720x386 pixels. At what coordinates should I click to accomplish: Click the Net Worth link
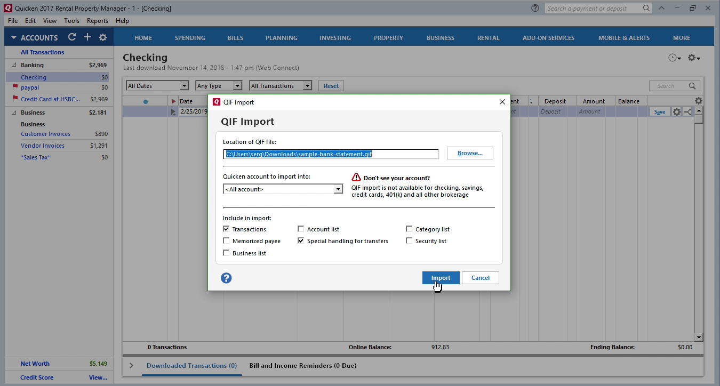click(35, 364)
